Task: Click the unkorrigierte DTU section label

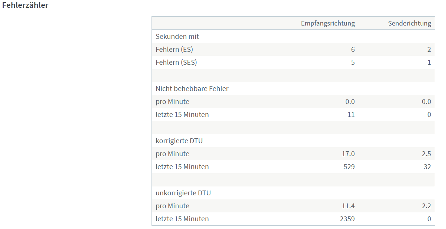Action: point(183,193)
